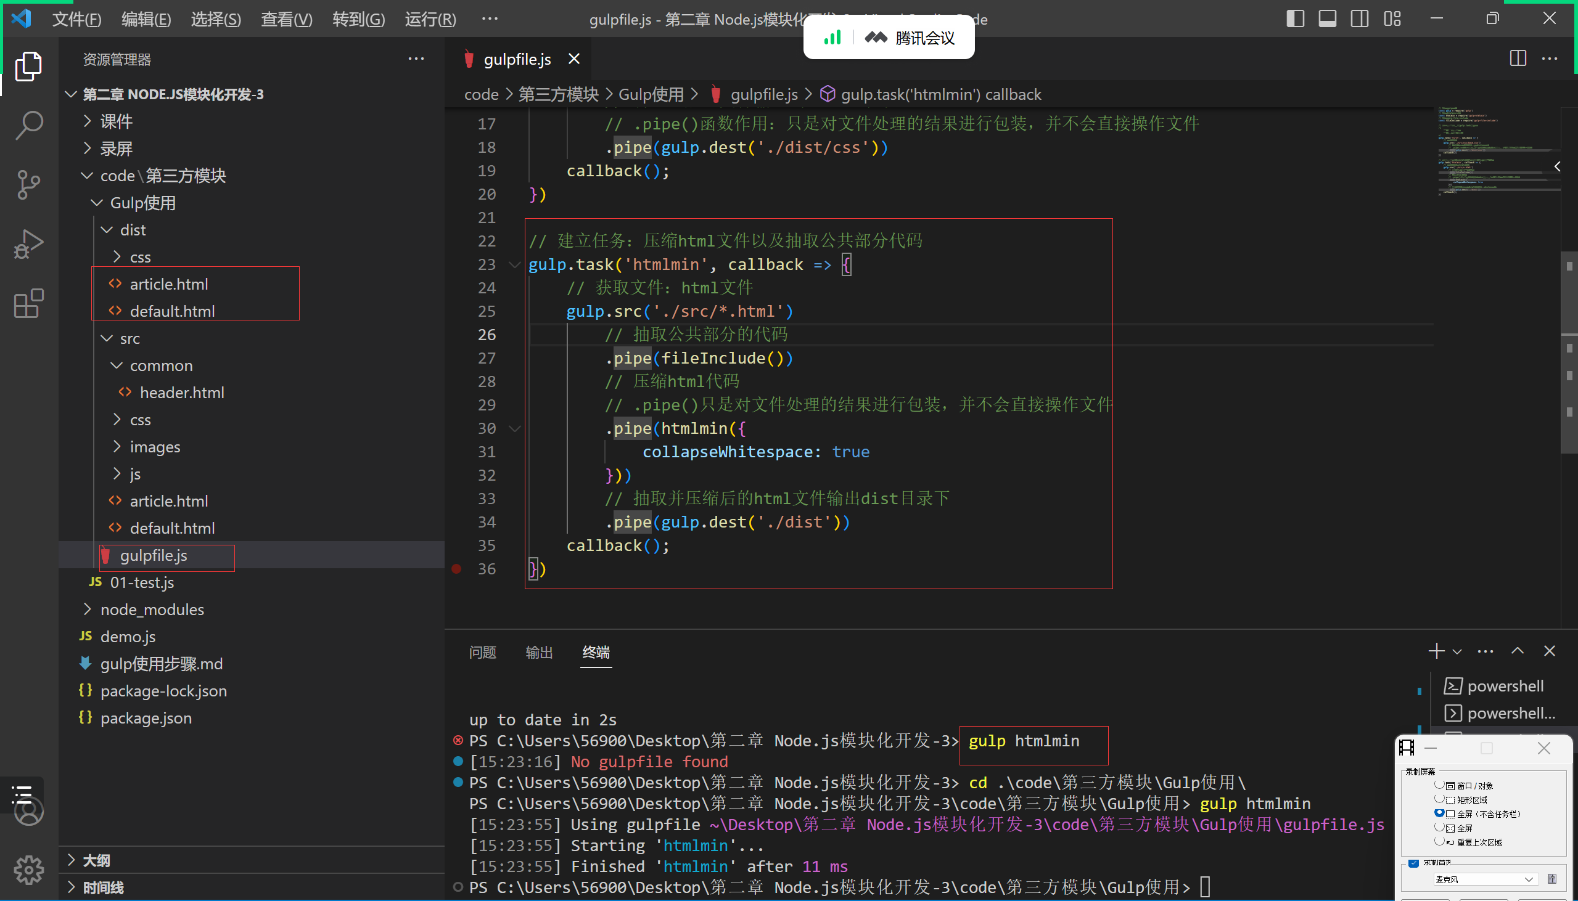Open header.html from the common folder
The image size is (1578, 901).
pyautogui.click(x=181, y=393)
